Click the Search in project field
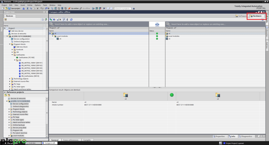This screenshot has height=145, width=269. (123, 8)
